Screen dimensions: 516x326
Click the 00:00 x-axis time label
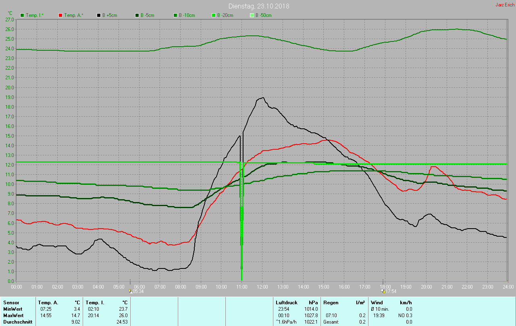pos(17,287)
